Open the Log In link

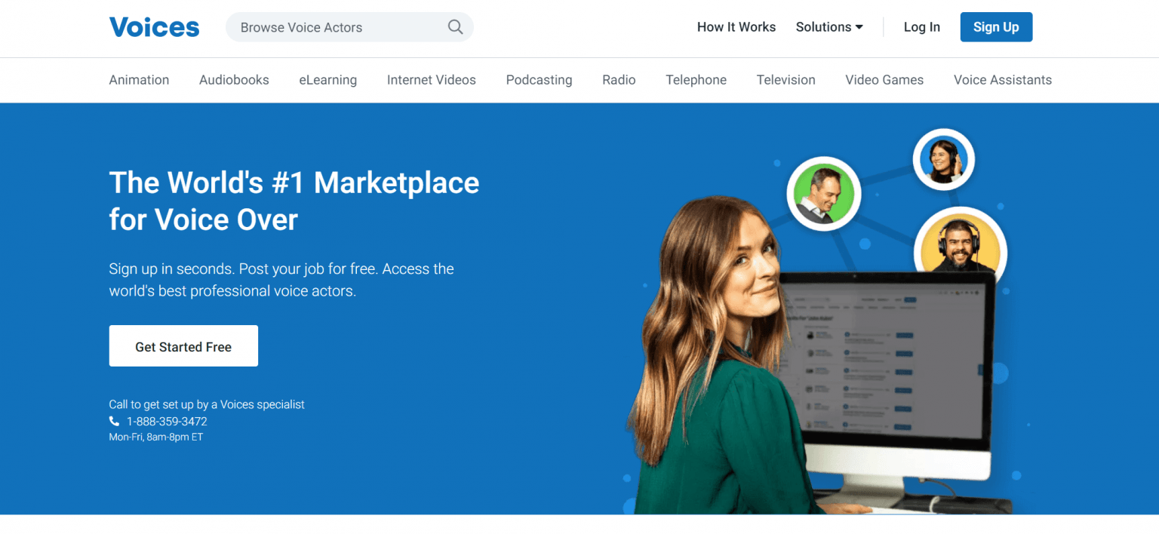pyautogui.click(x=922, y=27)
